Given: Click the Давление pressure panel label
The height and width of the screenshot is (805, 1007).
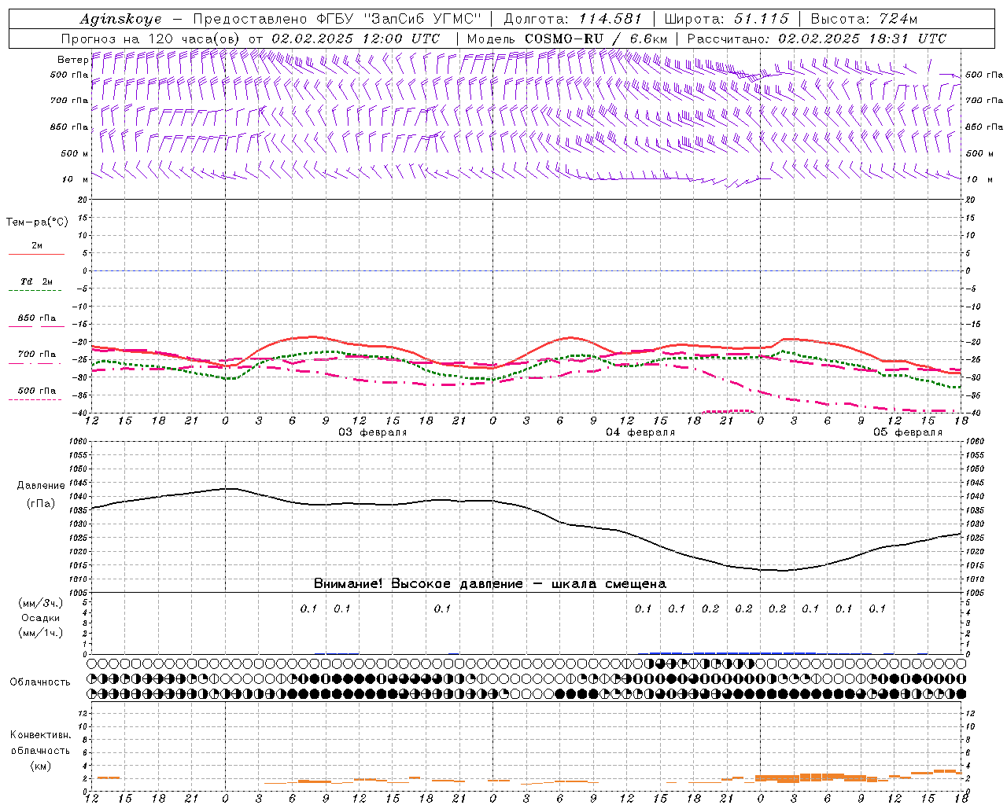Looking at the screenshot, I should pos(40,486).
